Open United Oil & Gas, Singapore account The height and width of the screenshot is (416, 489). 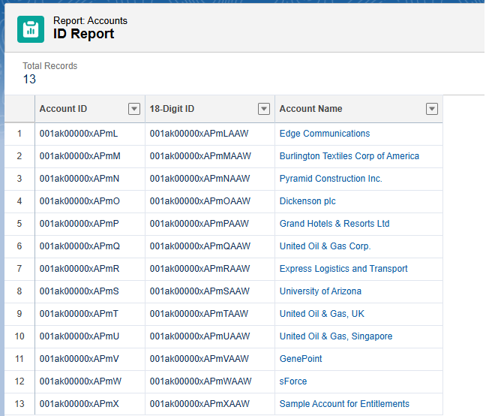click(x=335, y=336)
